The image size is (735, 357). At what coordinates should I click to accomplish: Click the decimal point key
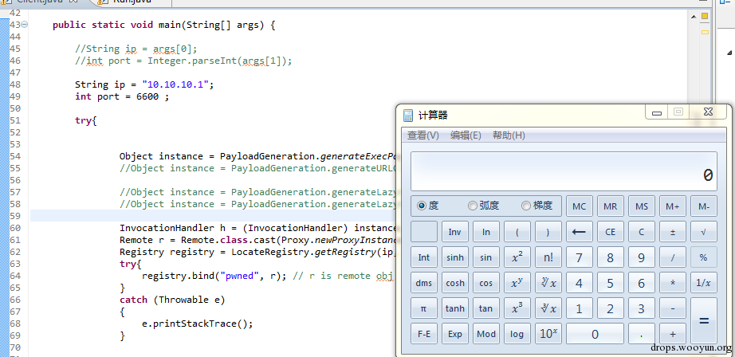pyautogui.click(x=642, y=334)
